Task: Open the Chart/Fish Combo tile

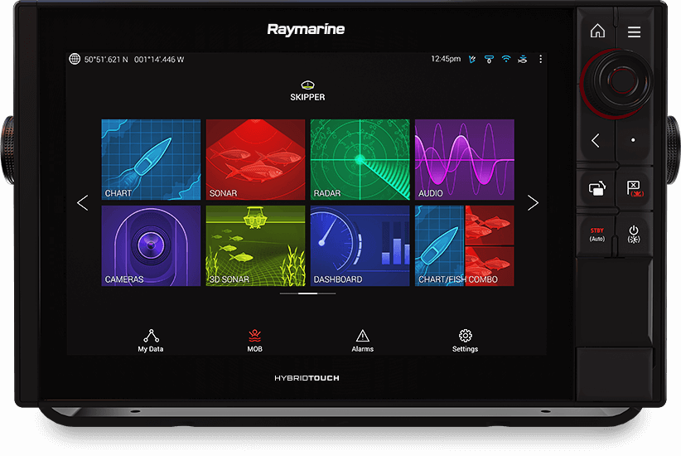Action: (x=465, y=246)
